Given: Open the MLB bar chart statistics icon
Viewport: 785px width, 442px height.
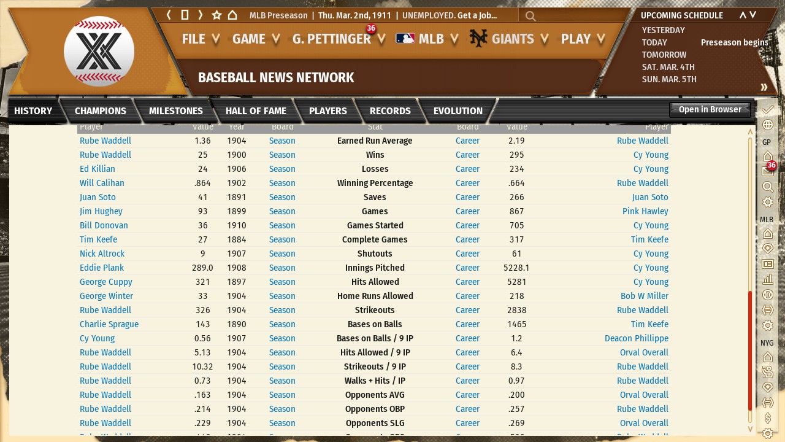Looking at the screenshot, I should point(767,279).
